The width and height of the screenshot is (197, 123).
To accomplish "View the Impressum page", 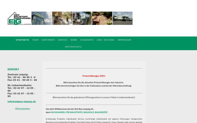I will (124, 40).
